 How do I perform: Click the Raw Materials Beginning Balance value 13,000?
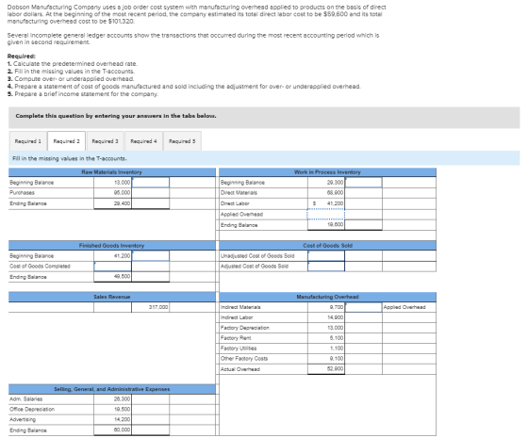tap(113, 183)
